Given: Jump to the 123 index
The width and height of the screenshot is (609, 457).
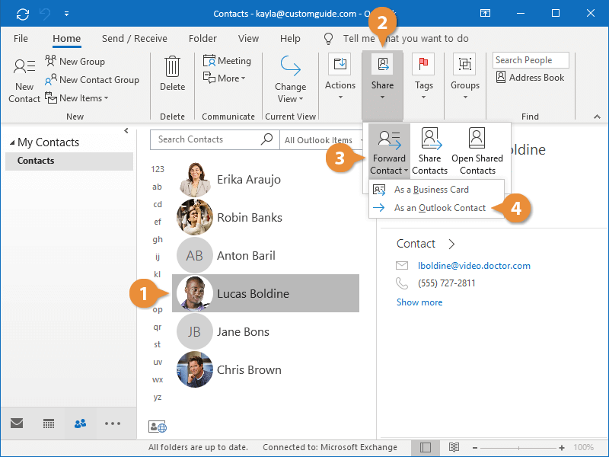Looking at the screenshot, I should click(158, 169).
